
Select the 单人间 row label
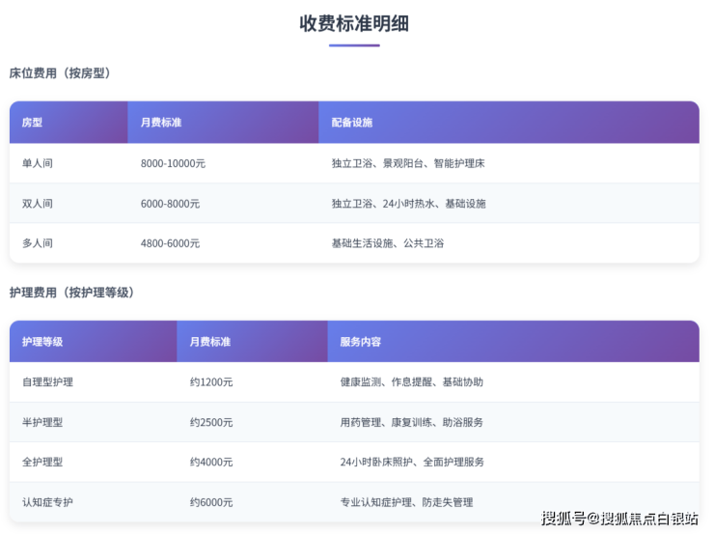pyautogui.click(x=38, y=164)
